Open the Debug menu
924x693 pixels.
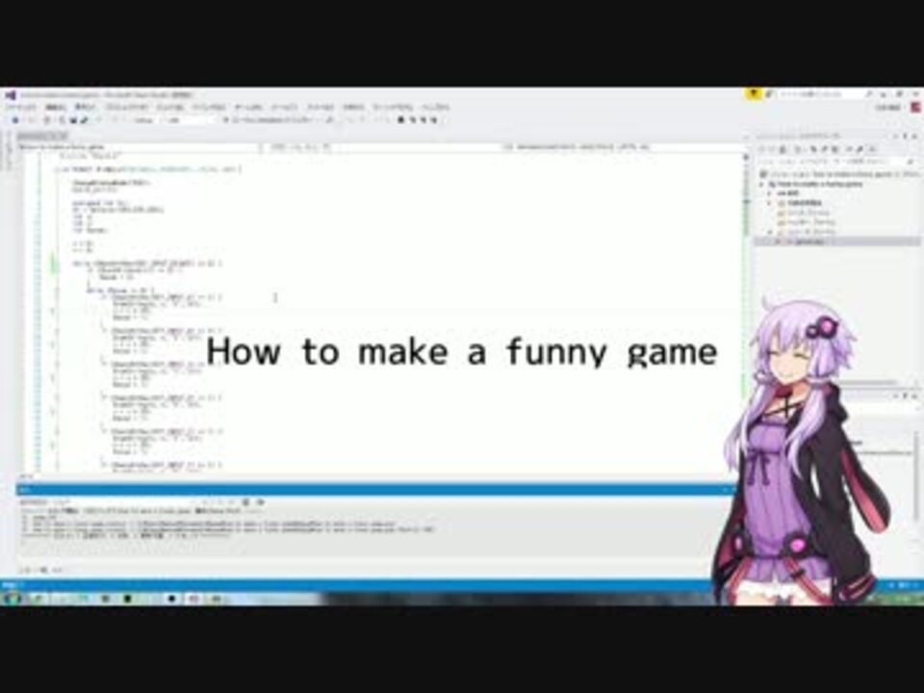[209, 107]
